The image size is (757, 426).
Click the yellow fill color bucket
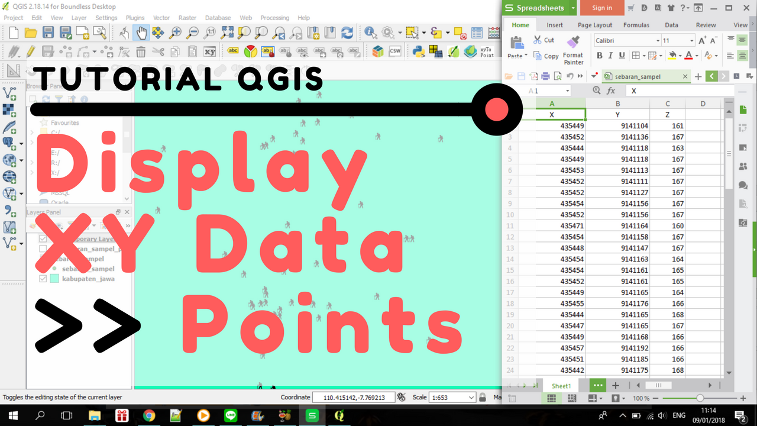pos(672,56)
